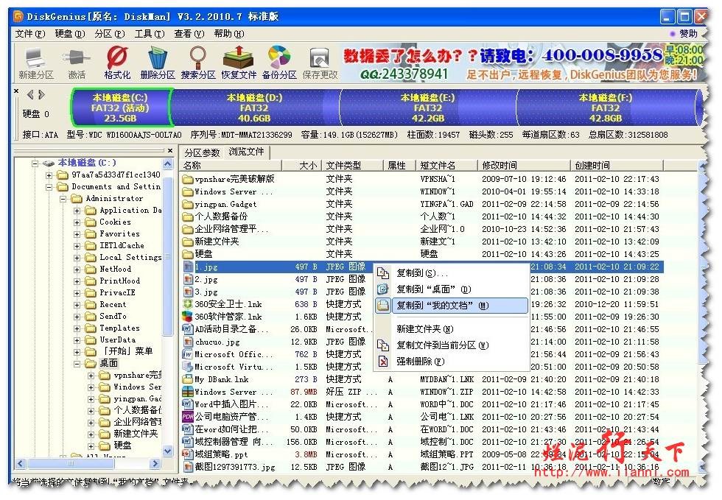Go to previous disk with left arrow
722x500 pixels.
pos(30,95)
